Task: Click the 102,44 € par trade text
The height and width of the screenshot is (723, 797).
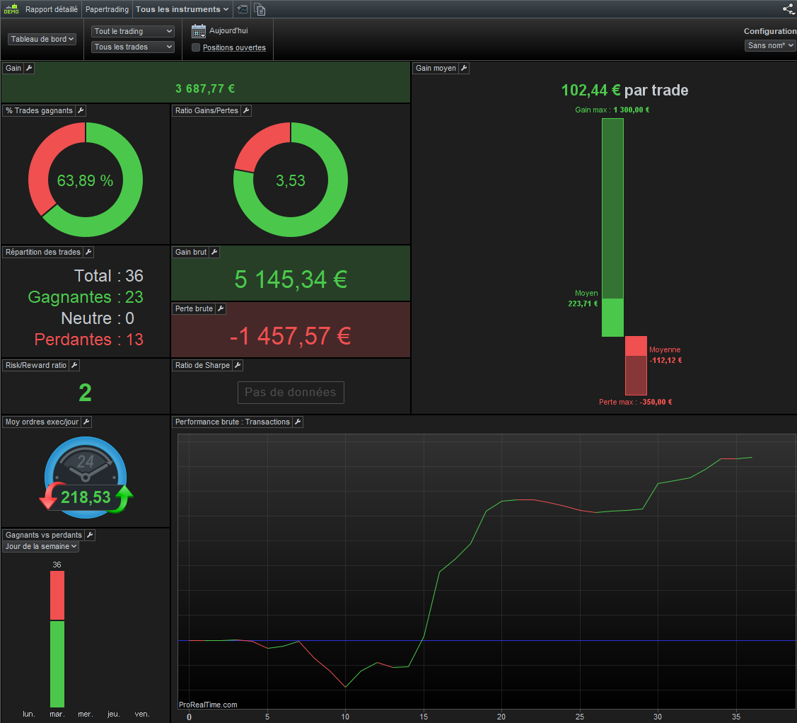Action: 624,91
